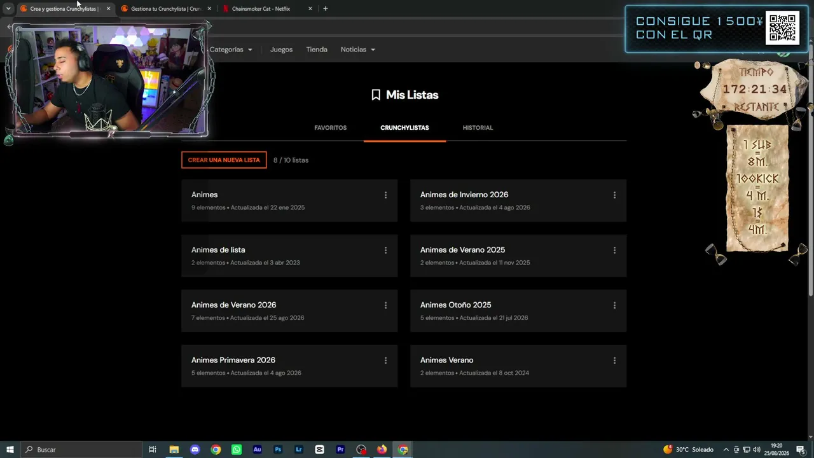The height and width of the screenshot is (458, 814).
Task: Open Firefox from the taskbar
Action: coord(382,450)
